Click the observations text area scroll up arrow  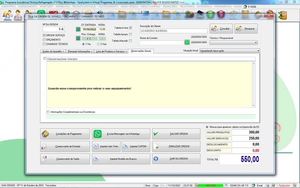click(x=254, y=64)
